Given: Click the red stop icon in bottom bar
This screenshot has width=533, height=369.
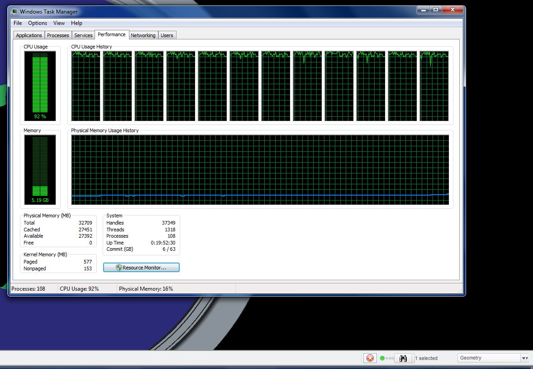Looking at the screenshot, I should pos(370,358).
